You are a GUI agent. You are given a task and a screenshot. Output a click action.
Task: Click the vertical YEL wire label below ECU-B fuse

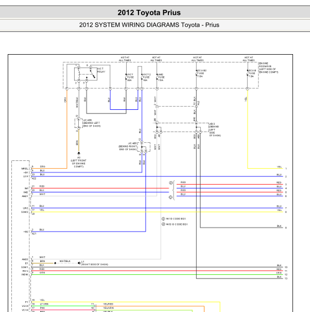[x=246, y=99]
